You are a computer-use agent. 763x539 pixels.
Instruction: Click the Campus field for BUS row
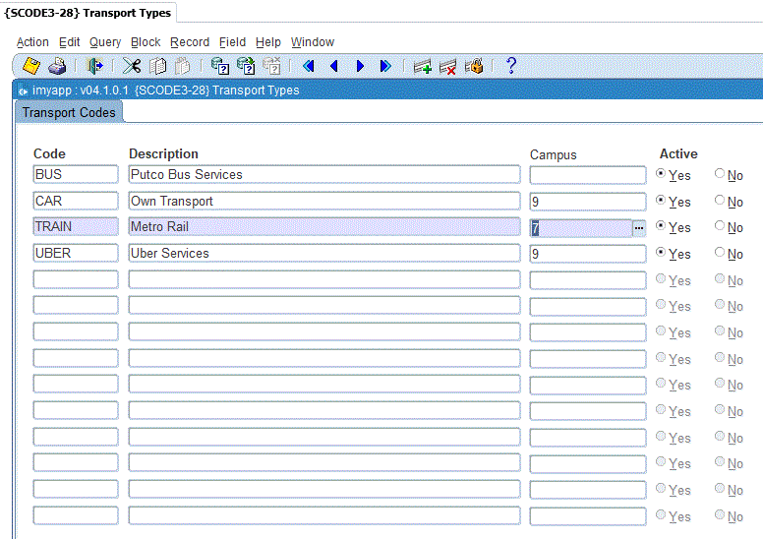tap(587, 175)
